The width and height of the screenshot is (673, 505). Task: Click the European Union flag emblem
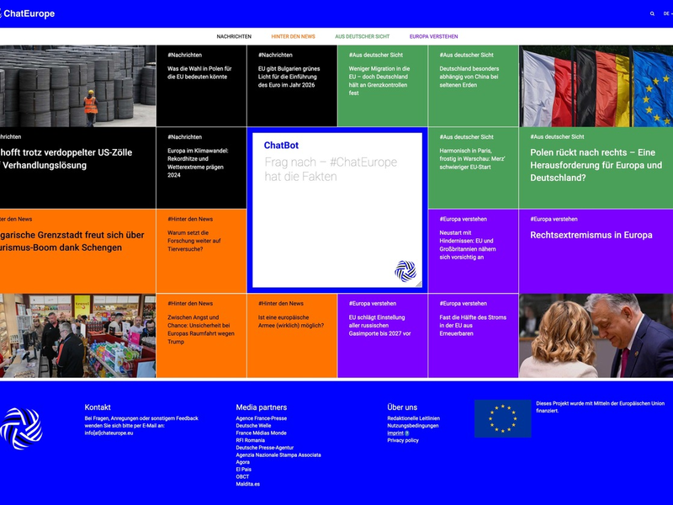[502, 418]
